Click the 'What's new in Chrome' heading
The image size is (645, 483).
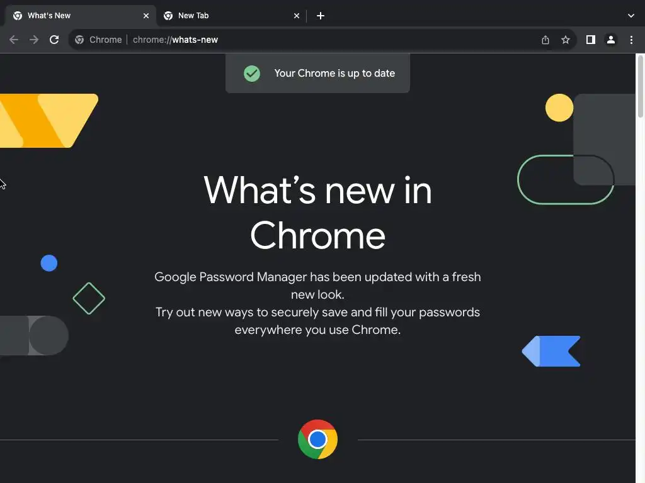(317, 213)
